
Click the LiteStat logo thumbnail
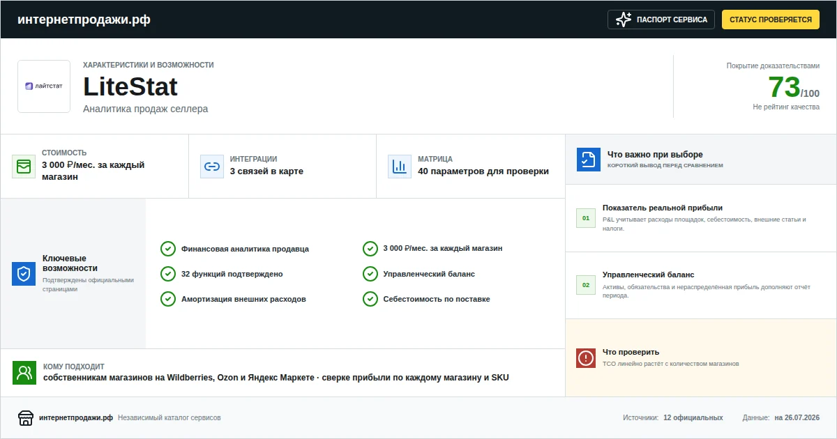pyautogui.click(x=44, y=86)
